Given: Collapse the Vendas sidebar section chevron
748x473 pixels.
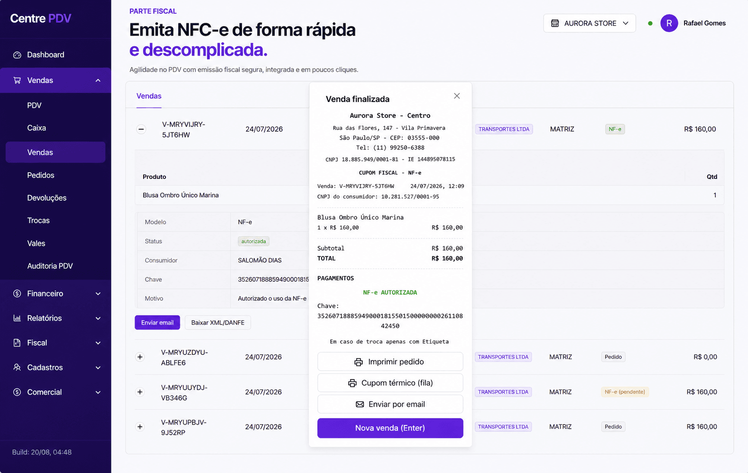Looking at the screenshot, I should 98,80.
